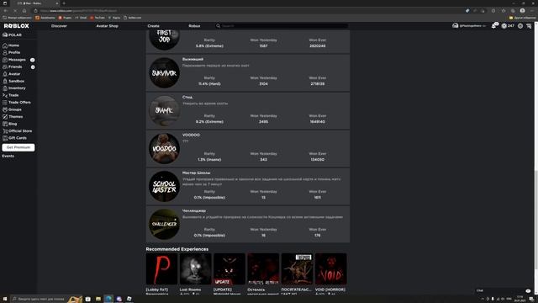
Task: Open the Roblox settings gear icon
Action: pyautogui.click(x=520, y=26)
